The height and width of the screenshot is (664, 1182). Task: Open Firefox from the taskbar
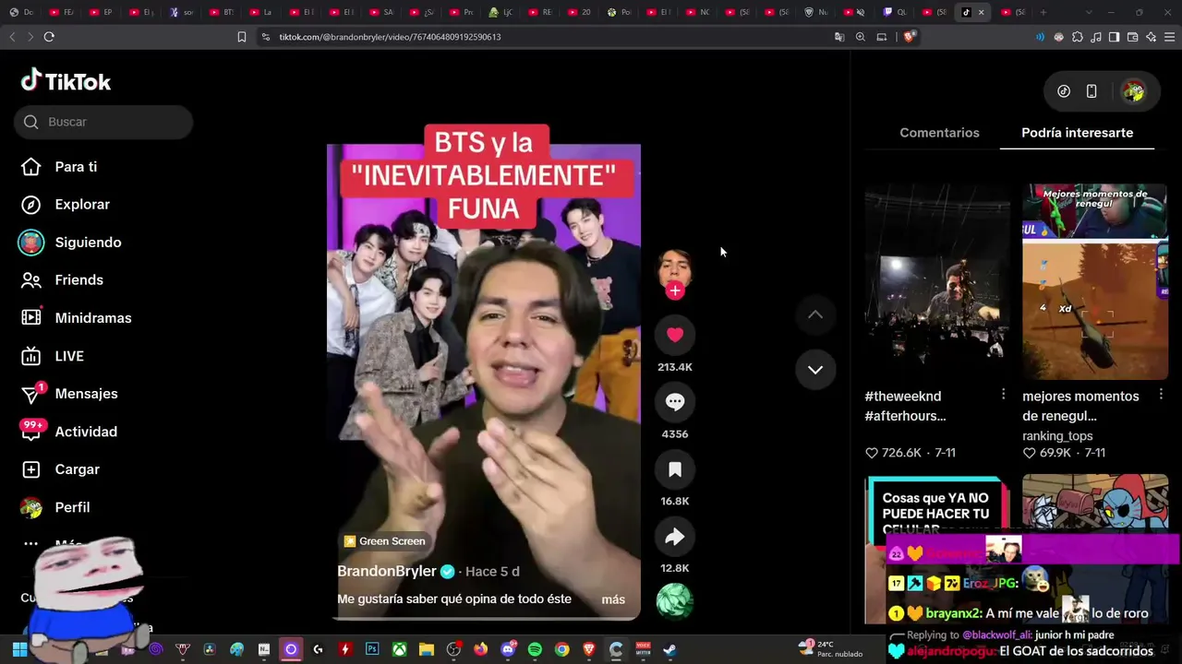click(x=480, y=649)
